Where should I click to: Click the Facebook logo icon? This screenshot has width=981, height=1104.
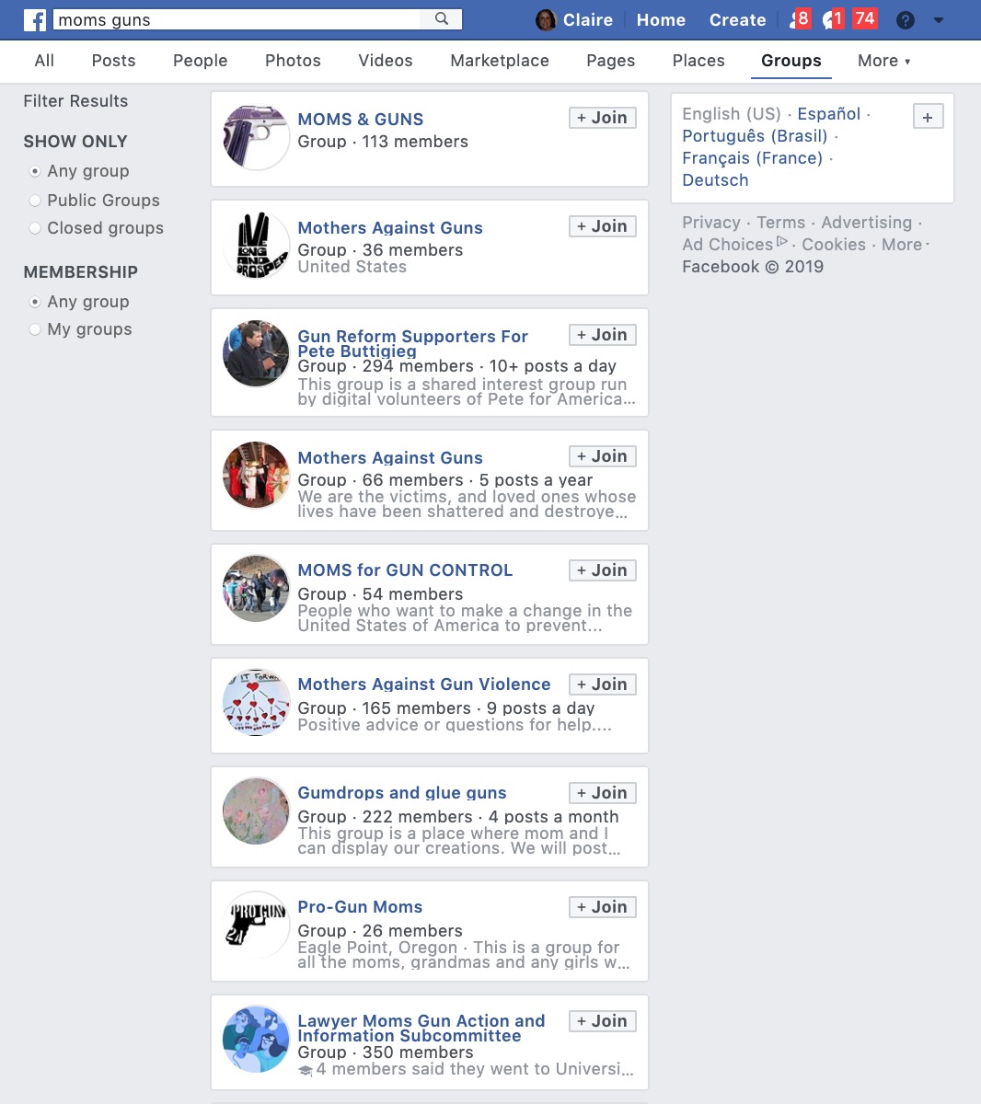click(35, 19)
